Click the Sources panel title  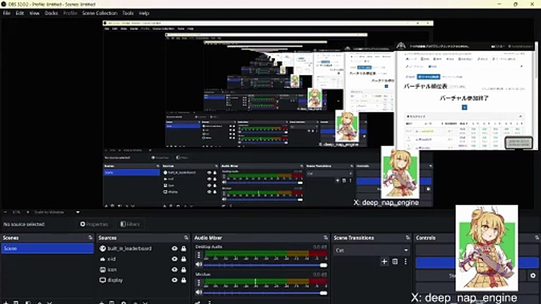[x=107, y=238]
